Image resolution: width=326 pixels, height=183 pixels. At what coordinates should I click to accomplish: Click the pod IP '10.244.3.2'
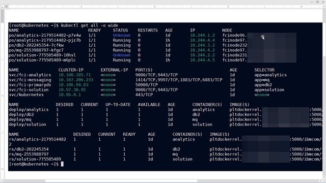(x=203, y=45)
